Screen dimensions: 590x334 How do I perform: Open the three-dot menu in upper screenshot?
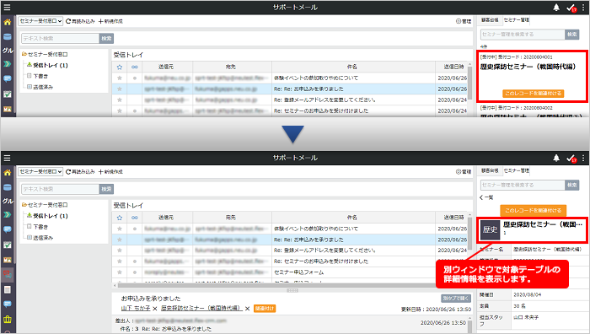pyautogui.click(x=583, y=7)
